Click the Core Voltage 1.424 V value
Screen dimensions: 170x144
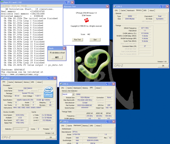[x=38, y=96]
